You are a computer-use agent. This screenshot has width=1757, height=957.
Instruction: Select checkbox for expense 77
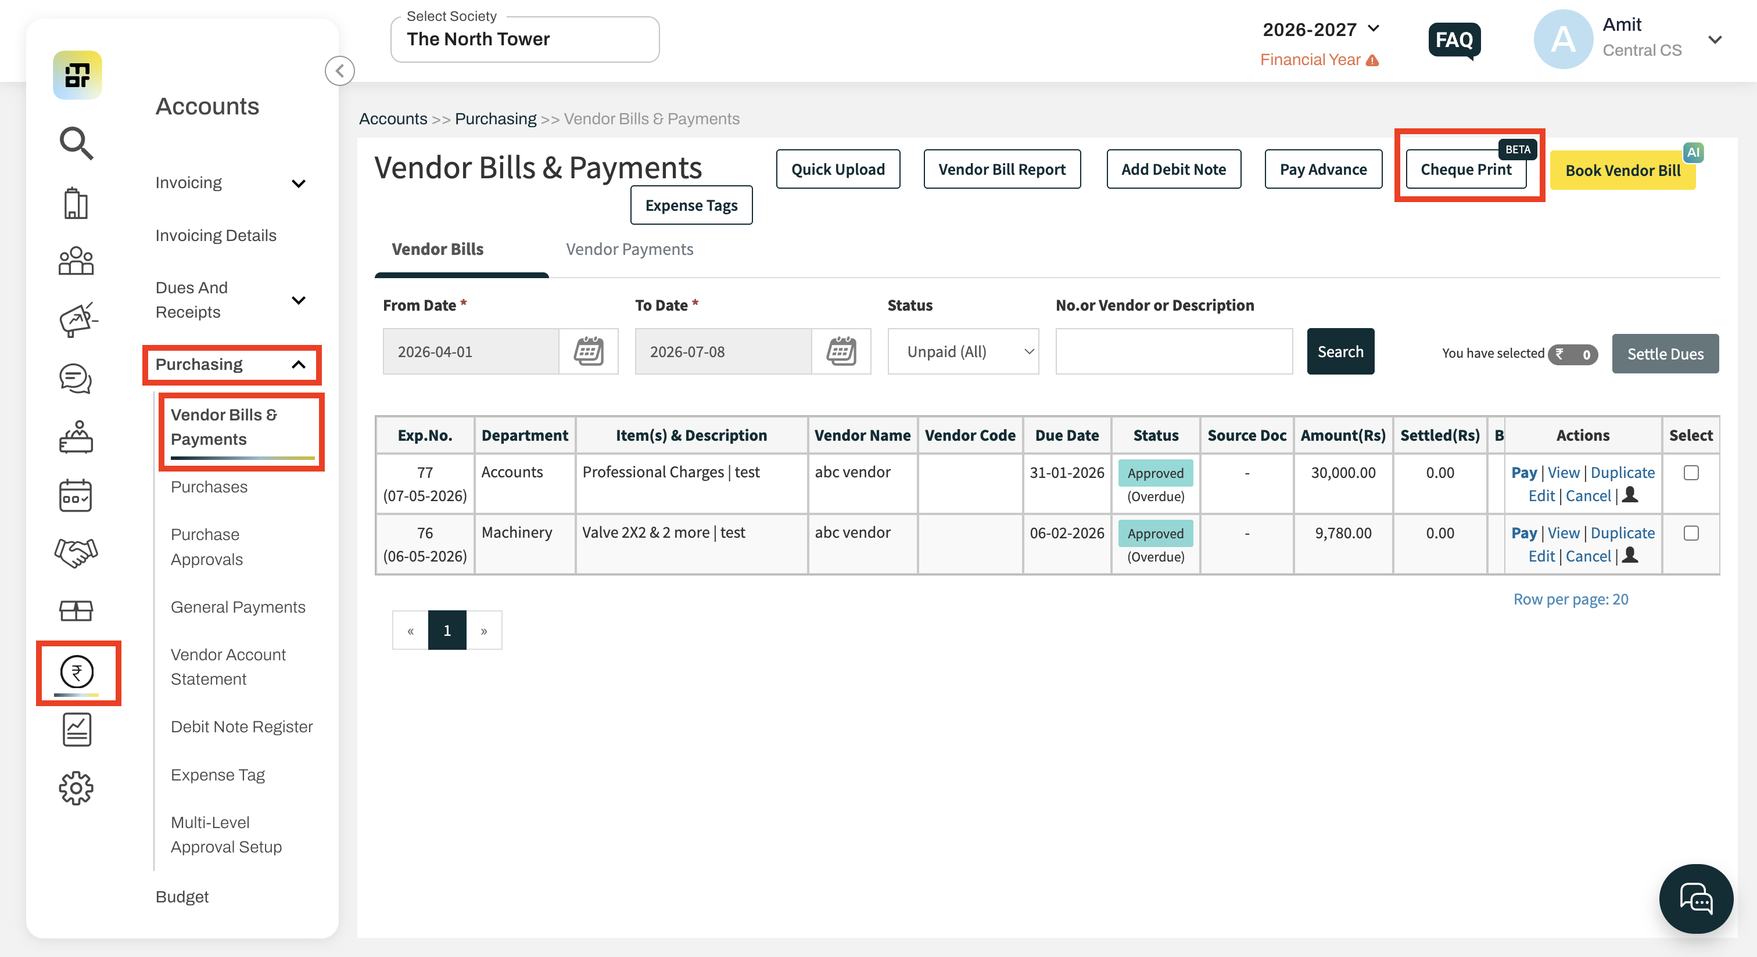1691,473
